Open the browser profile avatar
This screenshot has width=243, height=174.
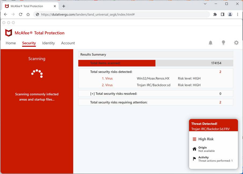230,14
